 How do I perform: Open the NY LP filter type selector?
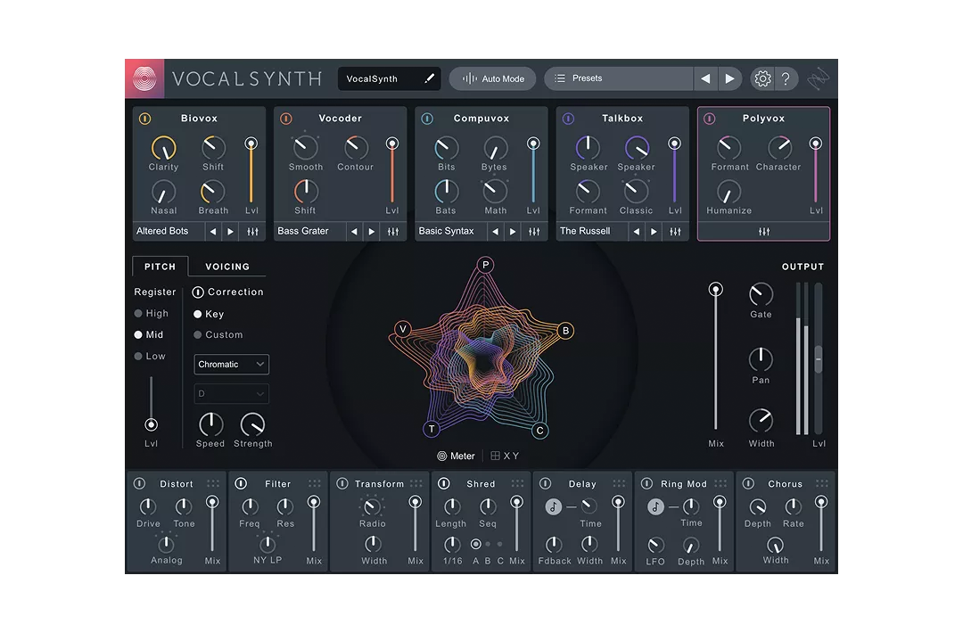267,560
